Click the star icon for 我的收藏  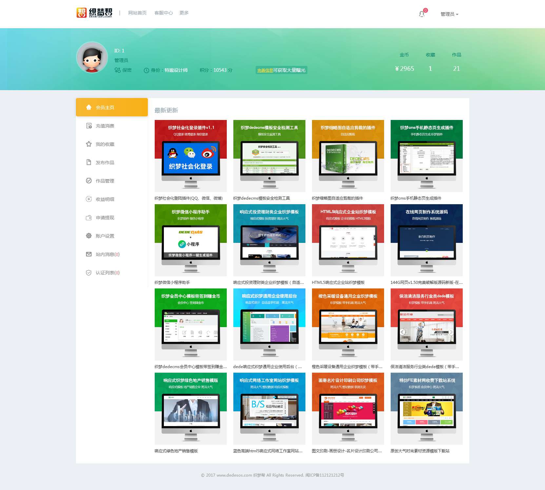click(89, 144)
